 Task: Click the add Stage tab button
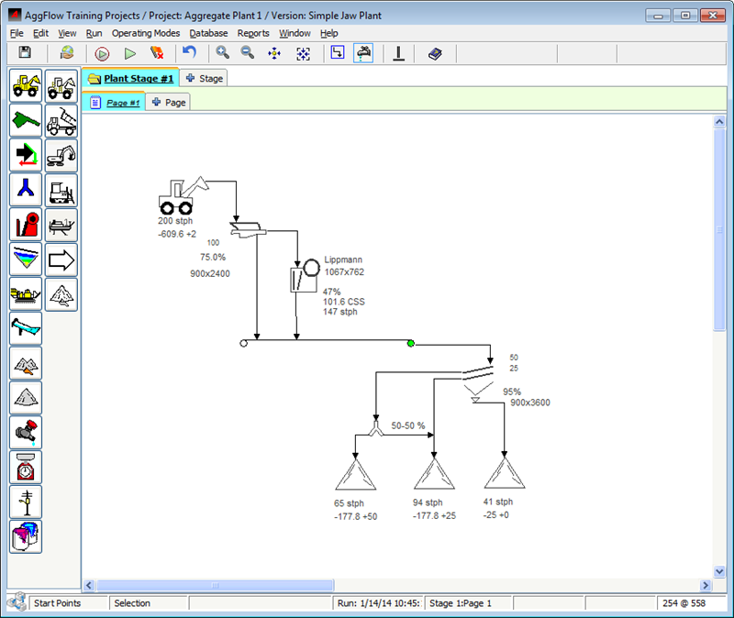205,79
